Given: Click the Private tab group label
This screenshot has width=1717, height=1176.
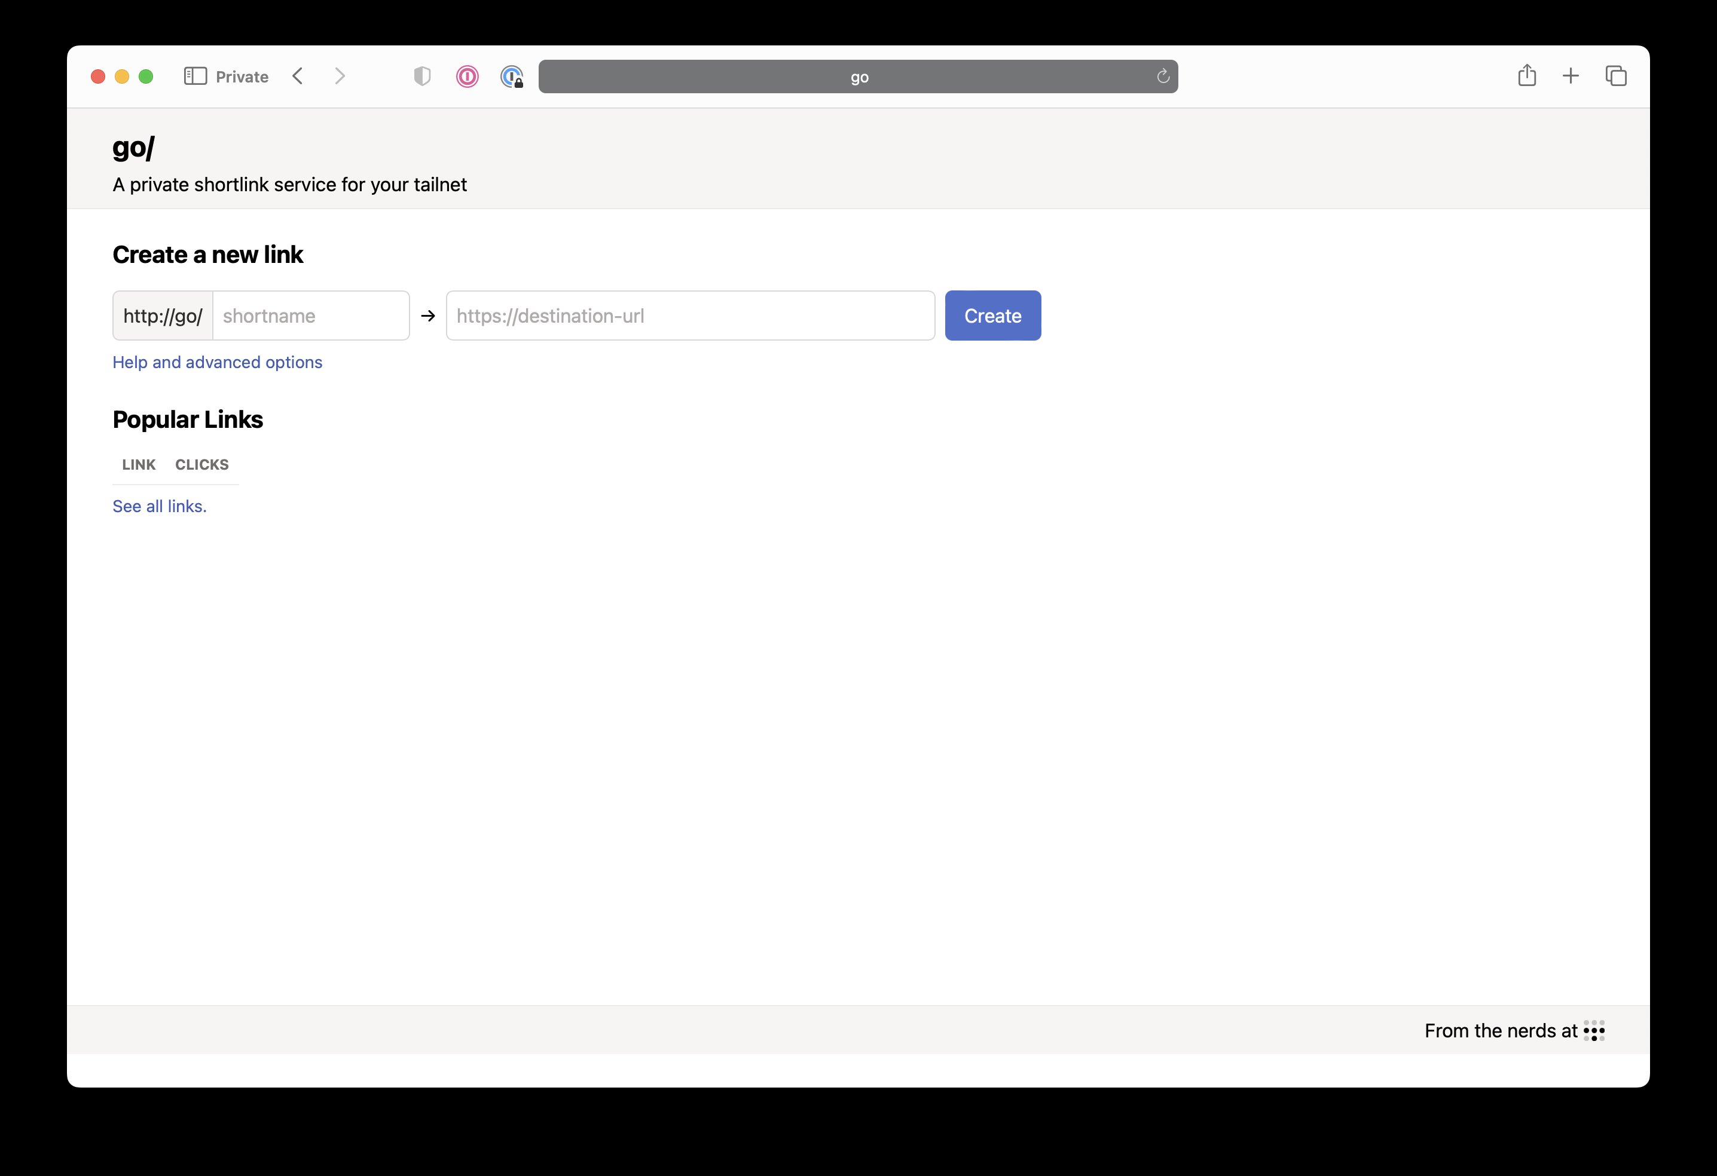Looking at the screenshot, I should [x=242, y=77].
